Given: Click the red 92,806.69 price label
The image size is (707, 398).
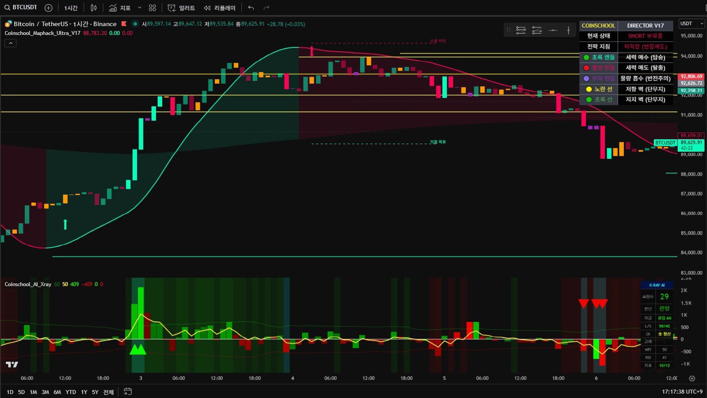Looking at the screenshot, I should 691,77.
